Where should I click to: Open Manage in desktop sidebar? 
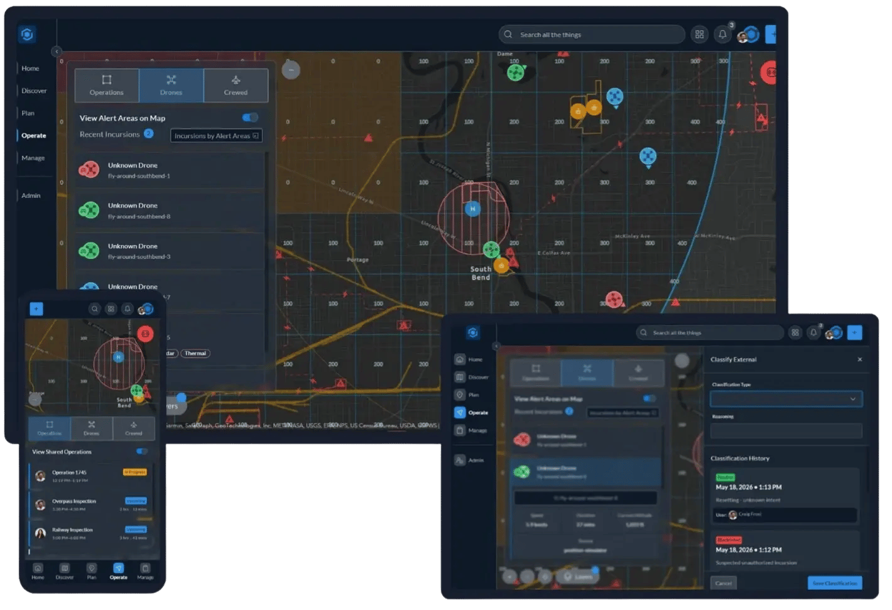[33, 158]
